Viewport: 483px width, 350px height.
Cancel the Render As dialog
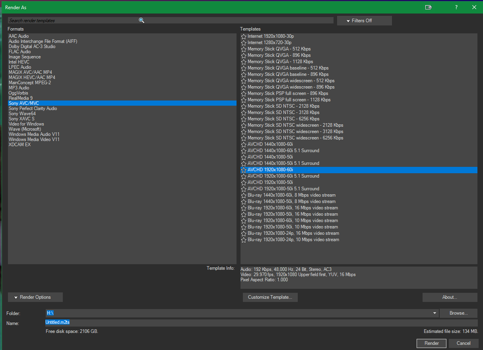tap(464, 343)
